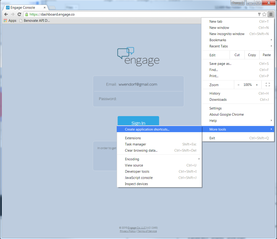277x239 pixels.
Task: Click the address bar URL
Action: (52, 15)
